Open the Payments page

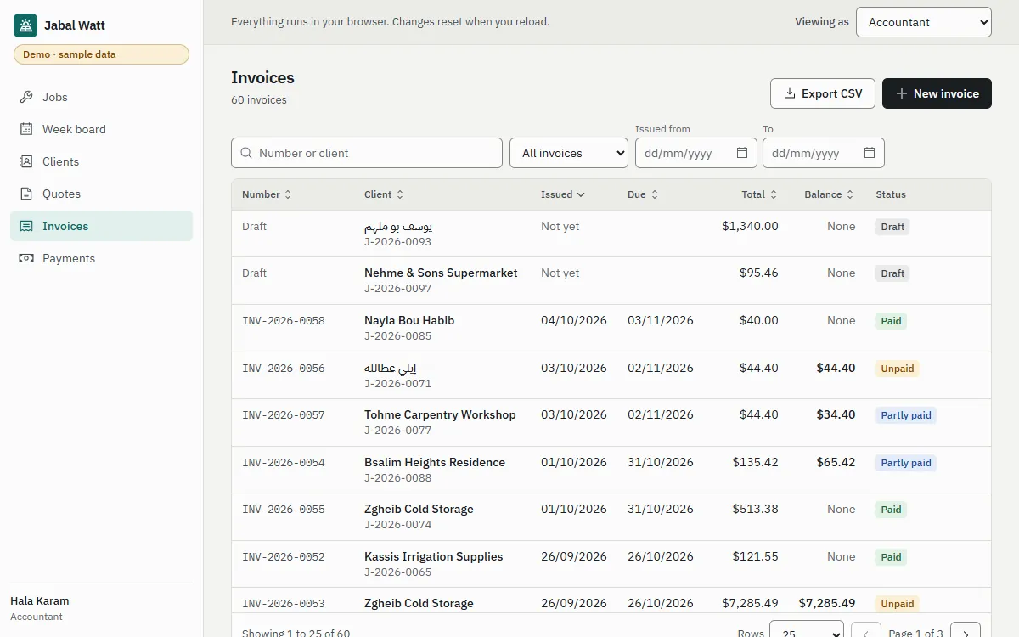coord(101,258)
